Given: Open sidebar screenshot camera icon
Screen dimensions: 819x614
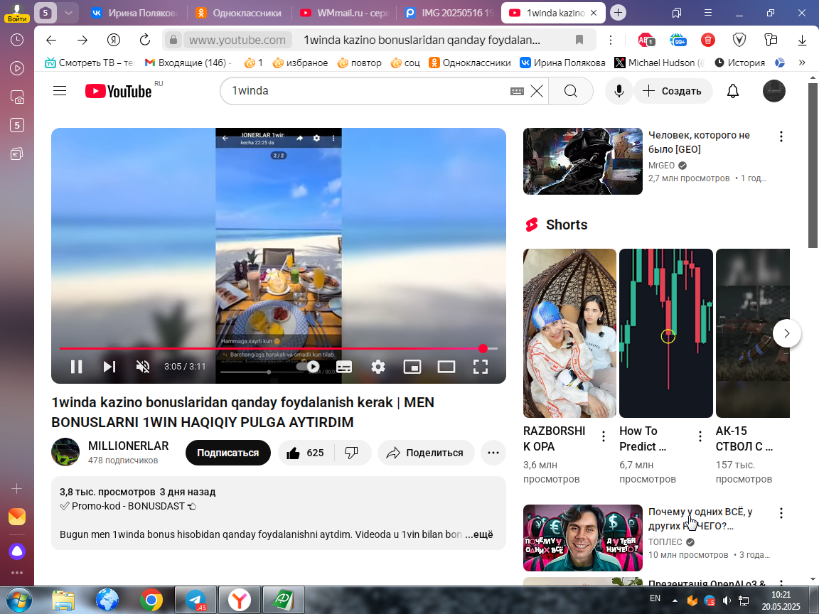Looking at the screenshot, I should (x=17, y=97).
